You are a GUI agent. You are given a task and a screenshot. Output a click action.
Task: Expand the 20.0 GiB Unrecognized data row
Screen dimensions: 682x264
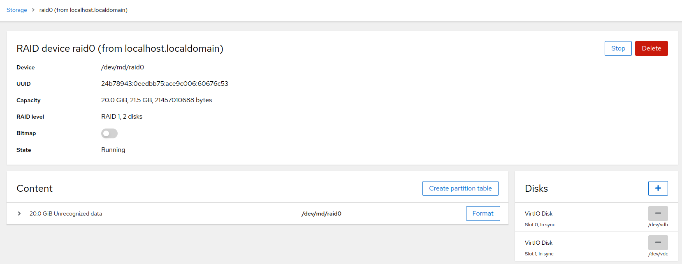coord(19,213)
